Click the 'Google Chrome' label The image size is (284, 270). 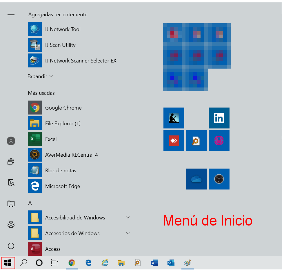[x=63, y=108]
